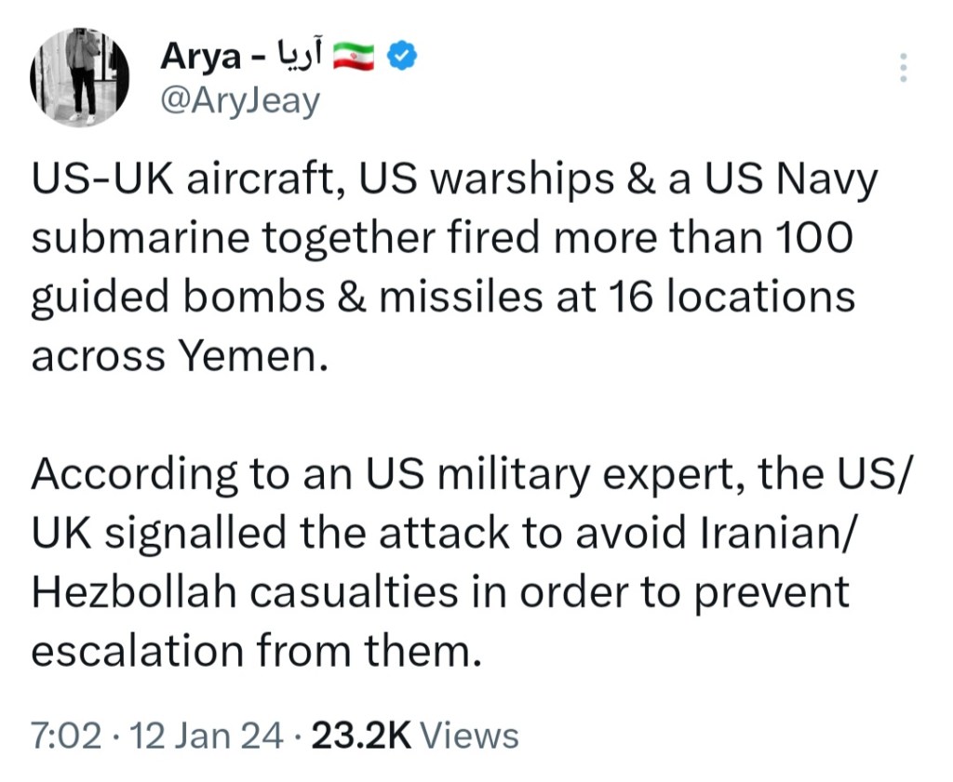Click the blue verified badge
This screenshot has width=953, height=782.
pyautogui.click(x=401, y=57)
